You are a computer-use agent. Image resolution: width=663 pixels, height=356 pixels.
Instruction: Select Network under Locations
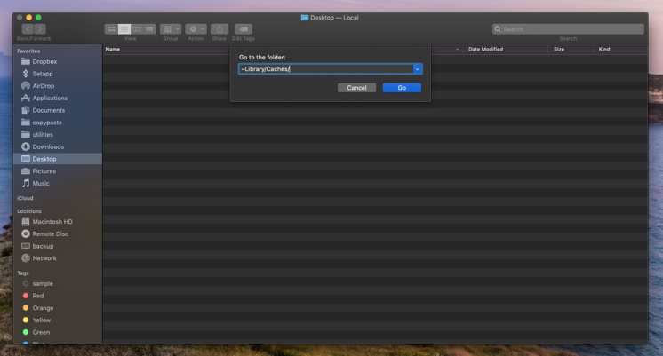[58, 258]
